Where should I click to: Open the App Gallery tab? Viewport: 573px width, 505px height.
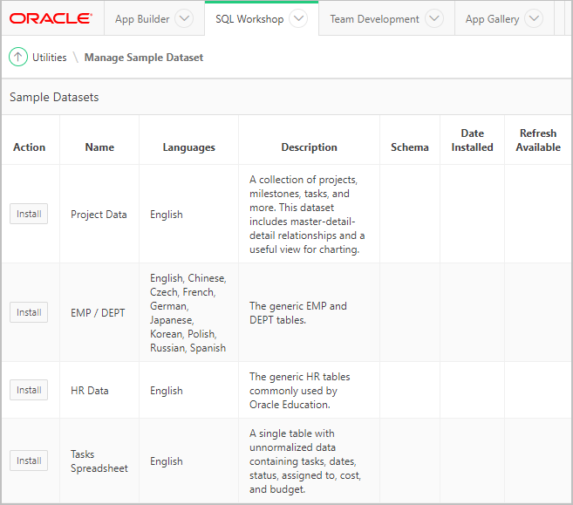[492, 19]
